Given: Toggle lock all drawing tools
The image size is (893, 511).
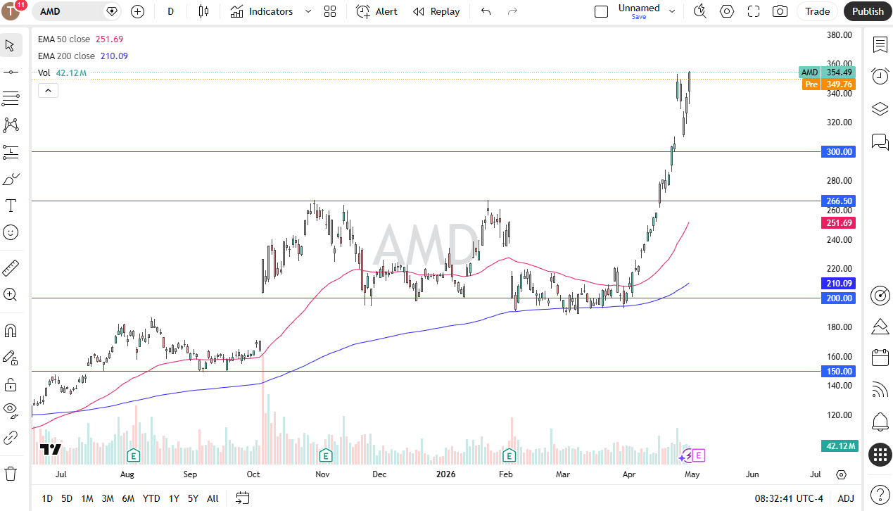Looking at the screenshot, I should tap(11, 384).
